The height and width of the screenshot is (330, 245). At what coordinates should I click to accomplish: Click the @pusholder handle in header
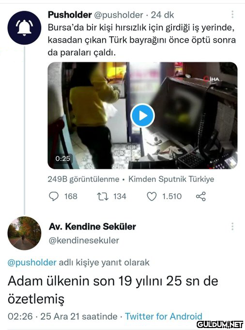click(x=119, y=15)
